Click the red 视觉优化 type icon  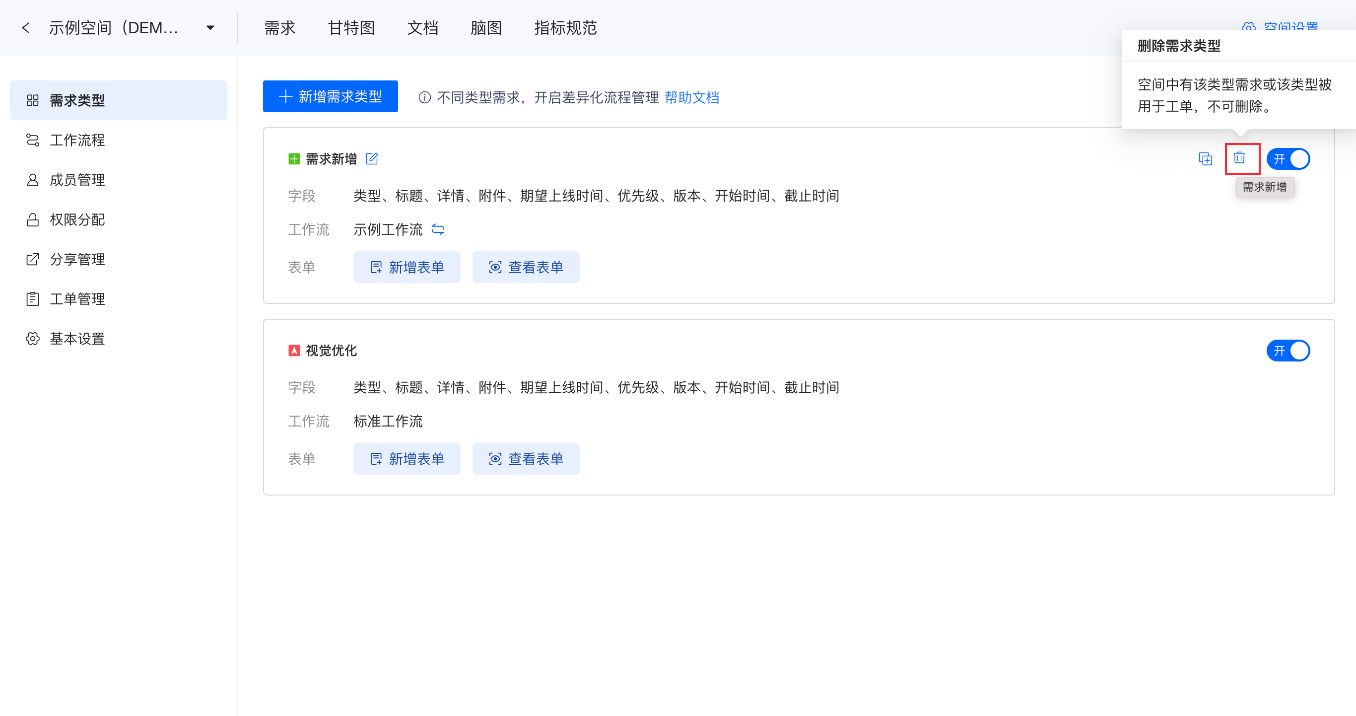tap(294, 351)
